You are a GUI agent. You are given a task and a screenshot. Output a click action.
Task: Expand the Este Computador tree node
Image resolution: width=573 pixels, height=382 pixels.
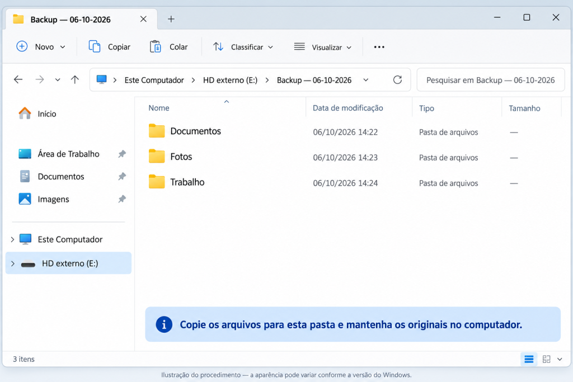click(12, 239)
